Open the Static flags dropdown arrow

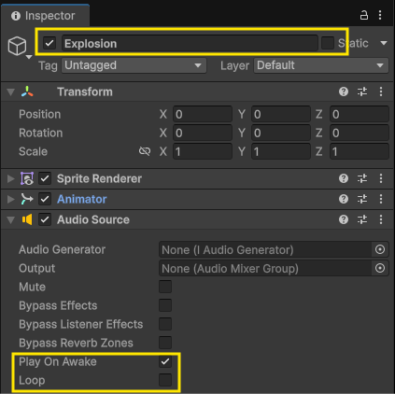384,43
